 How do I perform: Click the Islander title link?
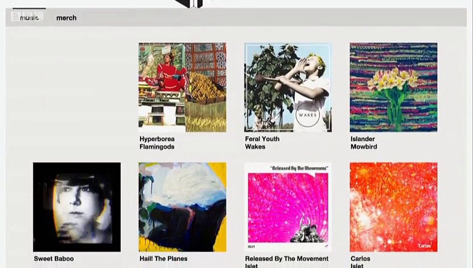(x=363, y=139)
